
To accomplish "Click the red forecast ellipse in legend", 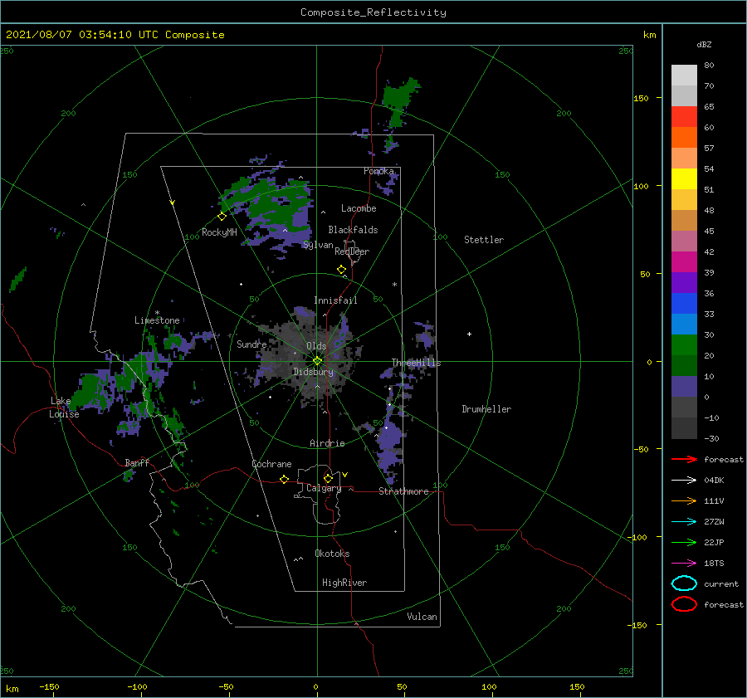I will click(x=684, y=604).
